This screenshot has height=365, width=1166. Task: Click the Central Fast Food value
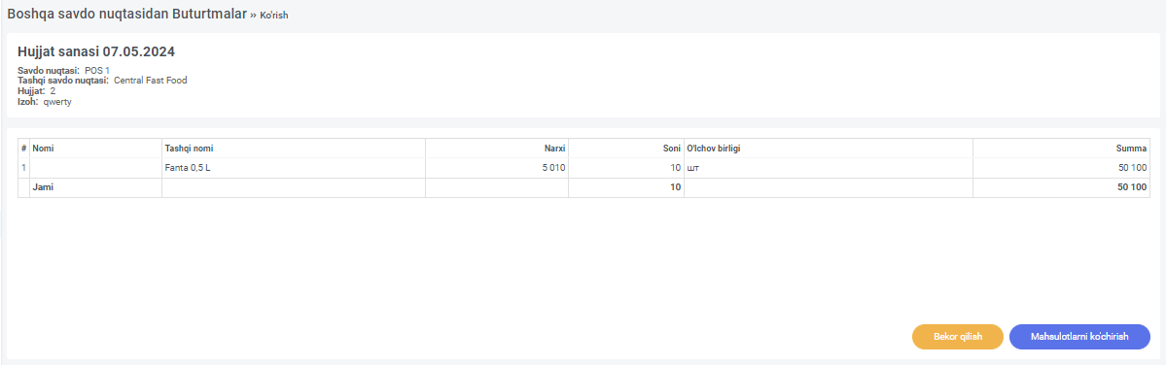pyautogui.click(x=150, y=81)
